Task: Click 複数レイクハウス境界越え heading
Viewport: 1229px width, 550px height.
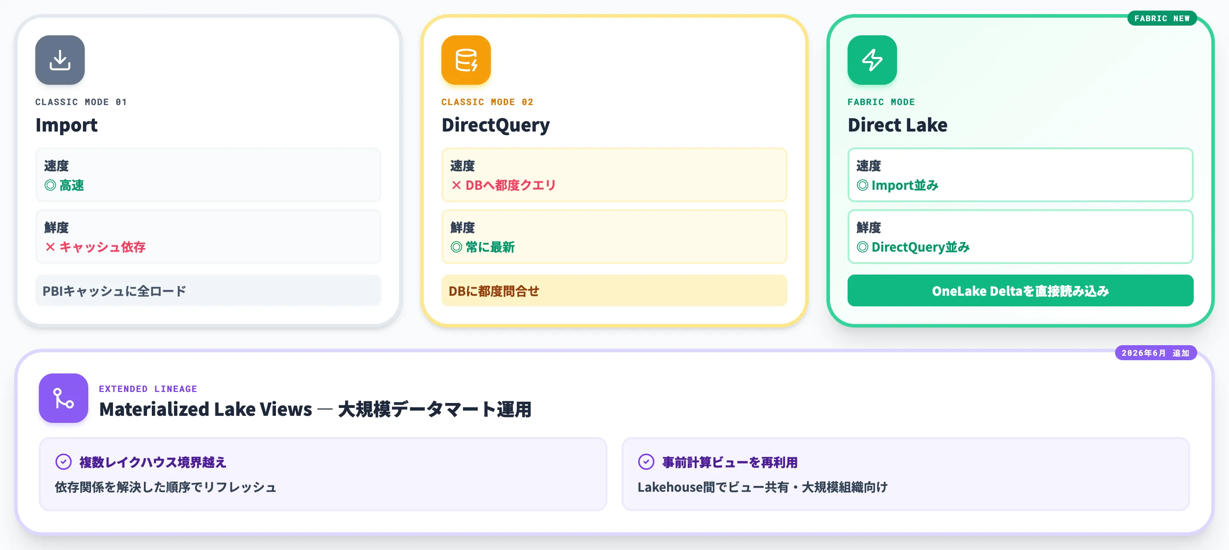Action: 153,462
